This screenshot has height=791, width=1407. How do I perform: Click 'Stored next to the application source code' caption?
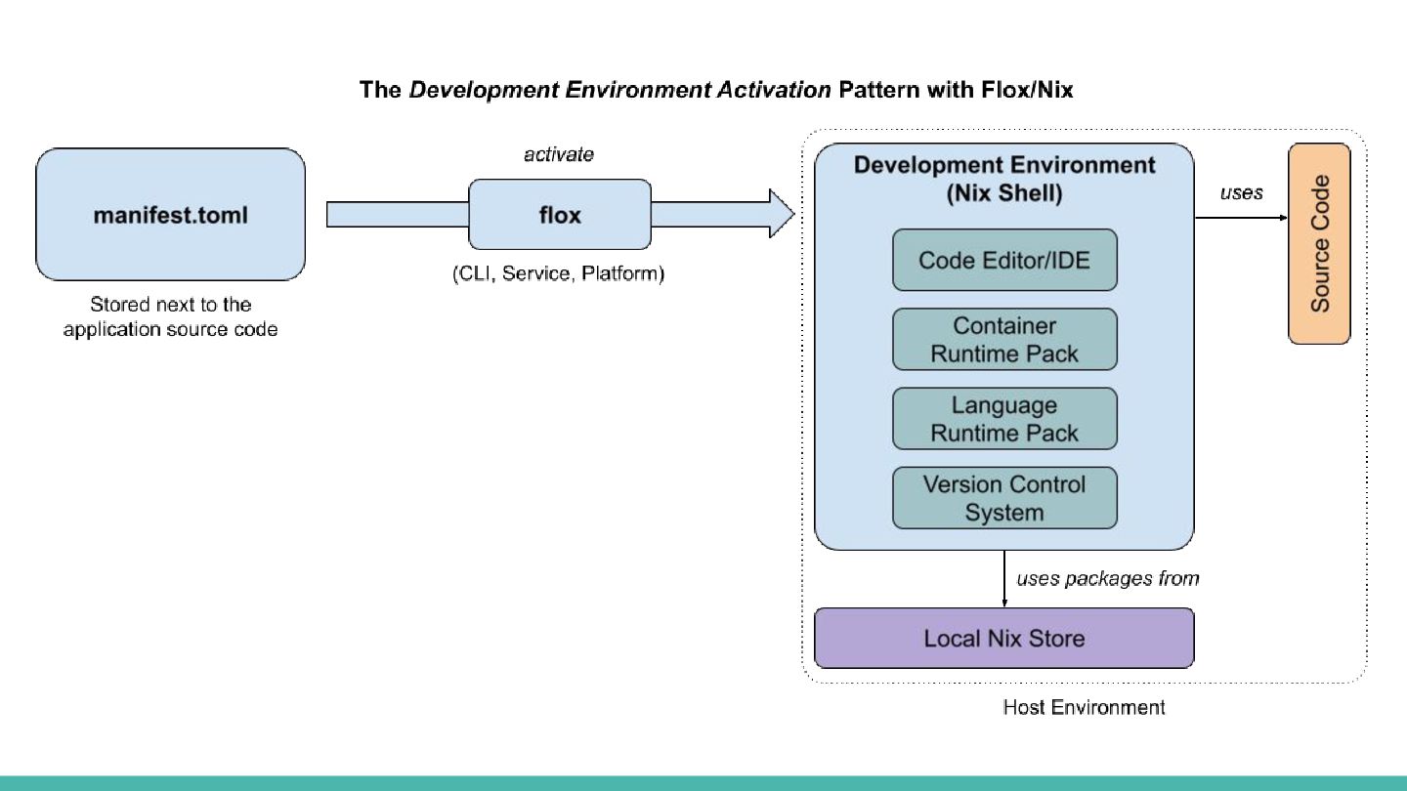(171, 317)
